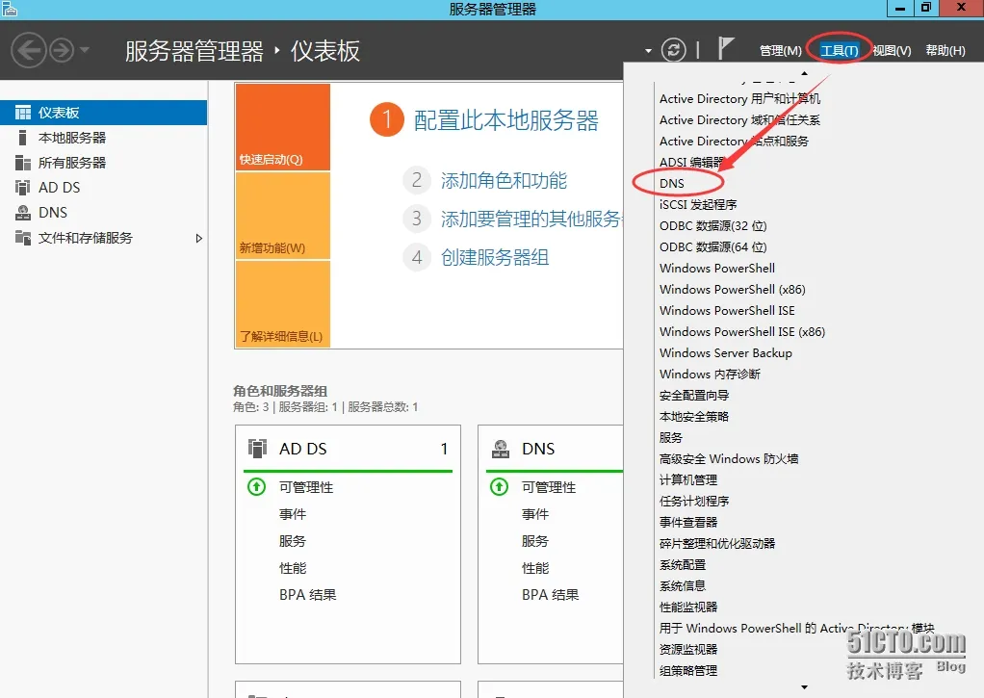The width and height of the screenshot is (984, 698).
Task: Open 事件查看器 menu entry
Action: [688, 522]
